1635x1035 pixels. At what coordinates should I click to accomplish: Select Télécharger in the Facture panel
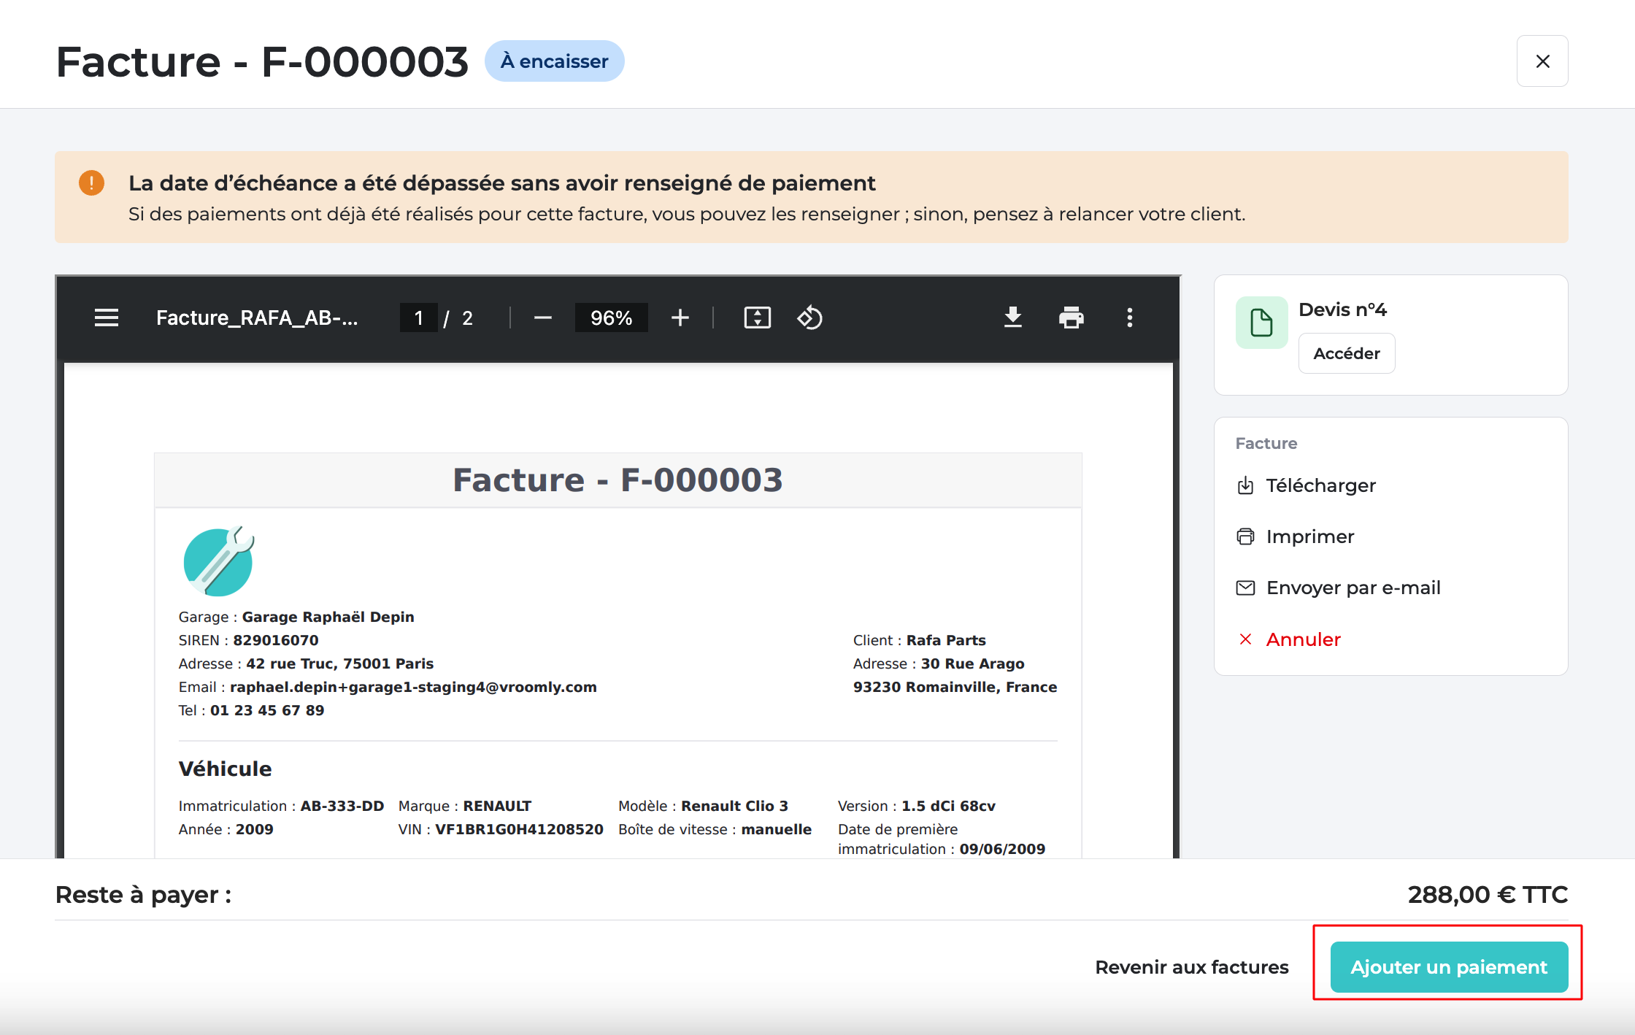tap(1321, 485)
